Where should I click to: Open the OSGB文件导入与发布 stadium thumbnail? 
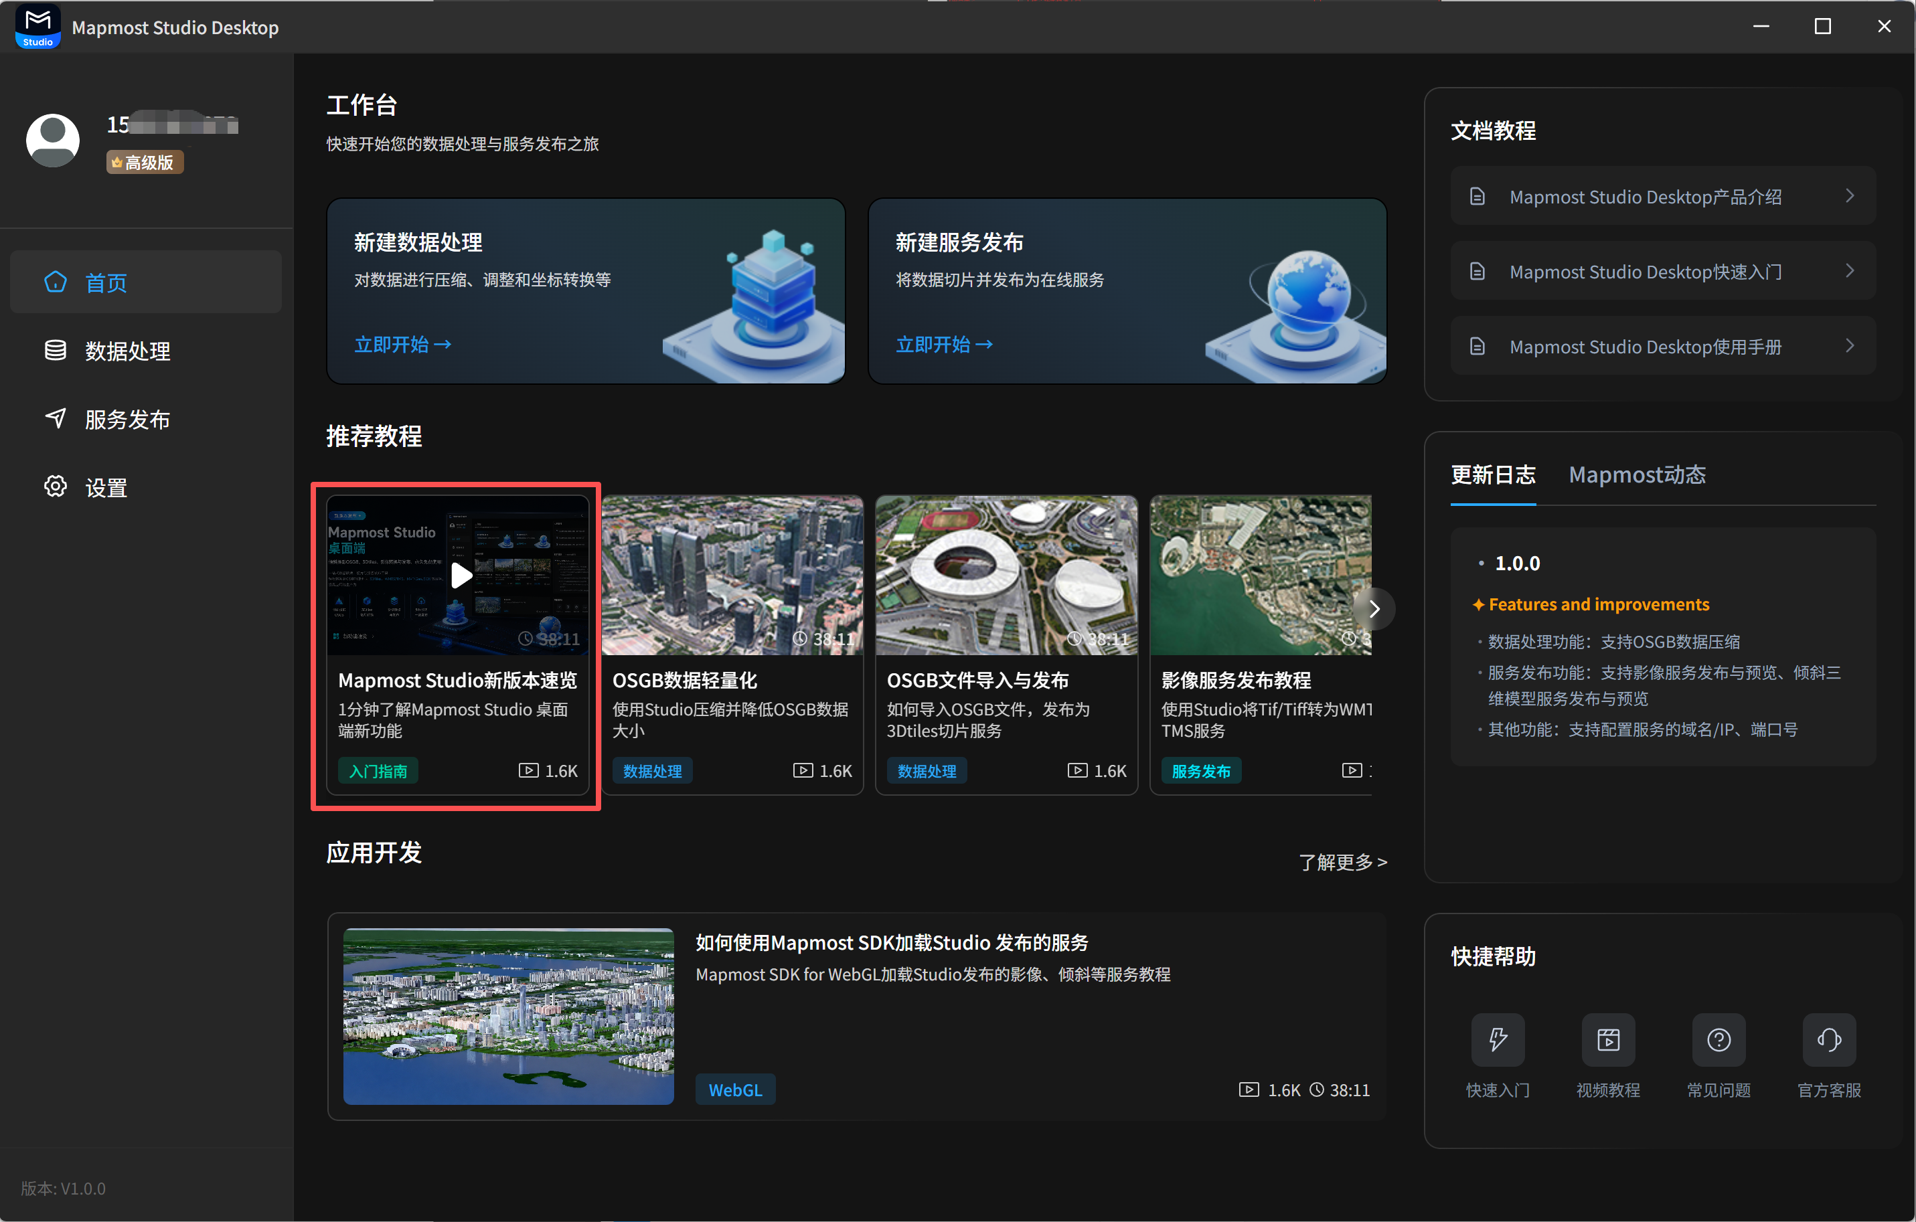[x=1006, y=576]
